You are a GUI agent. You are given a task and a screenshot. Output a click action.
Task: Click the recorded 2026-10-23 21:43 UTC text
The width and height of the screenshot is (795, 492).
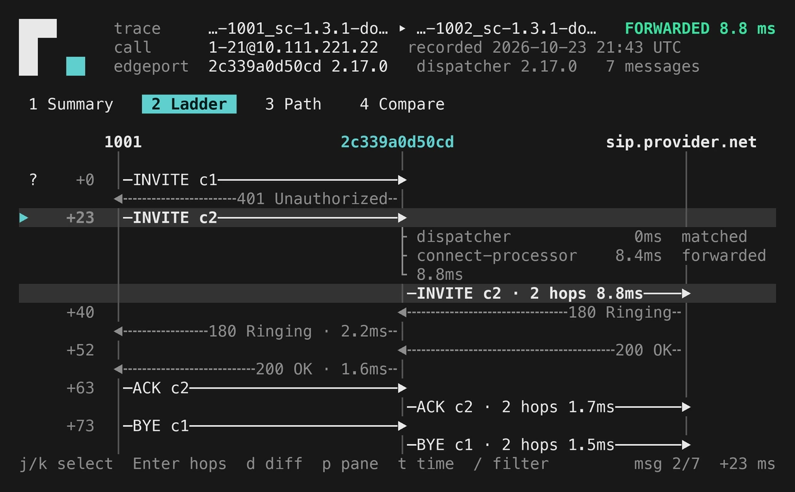tap(545, 47)
